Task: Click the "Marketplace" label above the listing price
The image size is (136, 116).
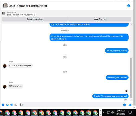Action: click(x=11, y=12)
